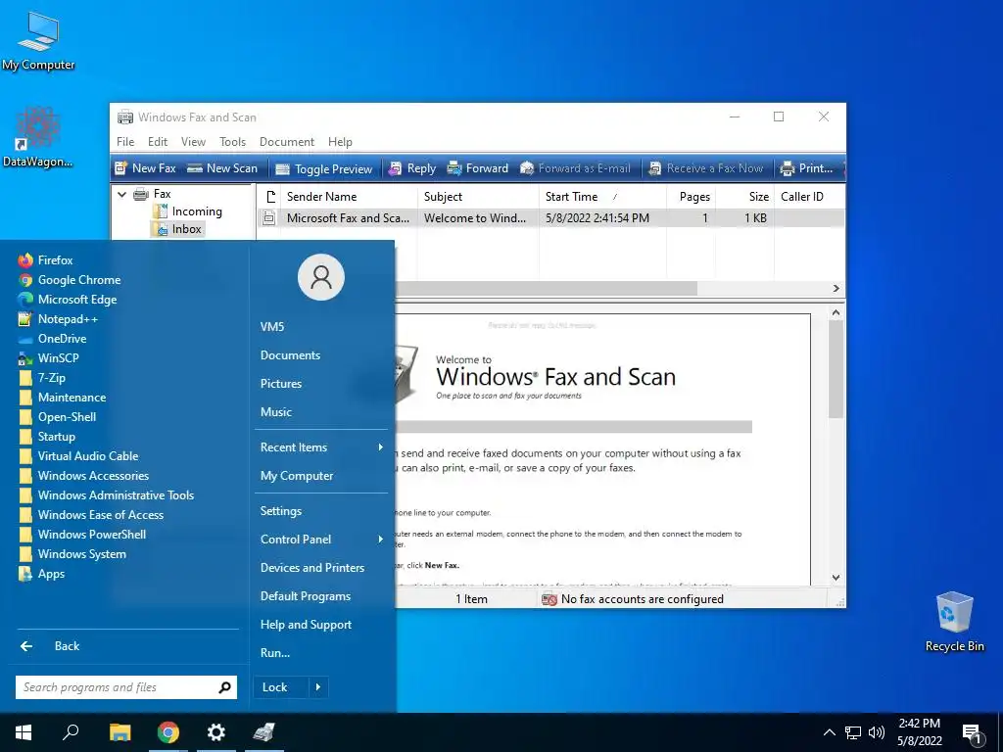Select the Incoming folder
The height and width of the screenshot is (752, 1003).
[x=187, y=211]
